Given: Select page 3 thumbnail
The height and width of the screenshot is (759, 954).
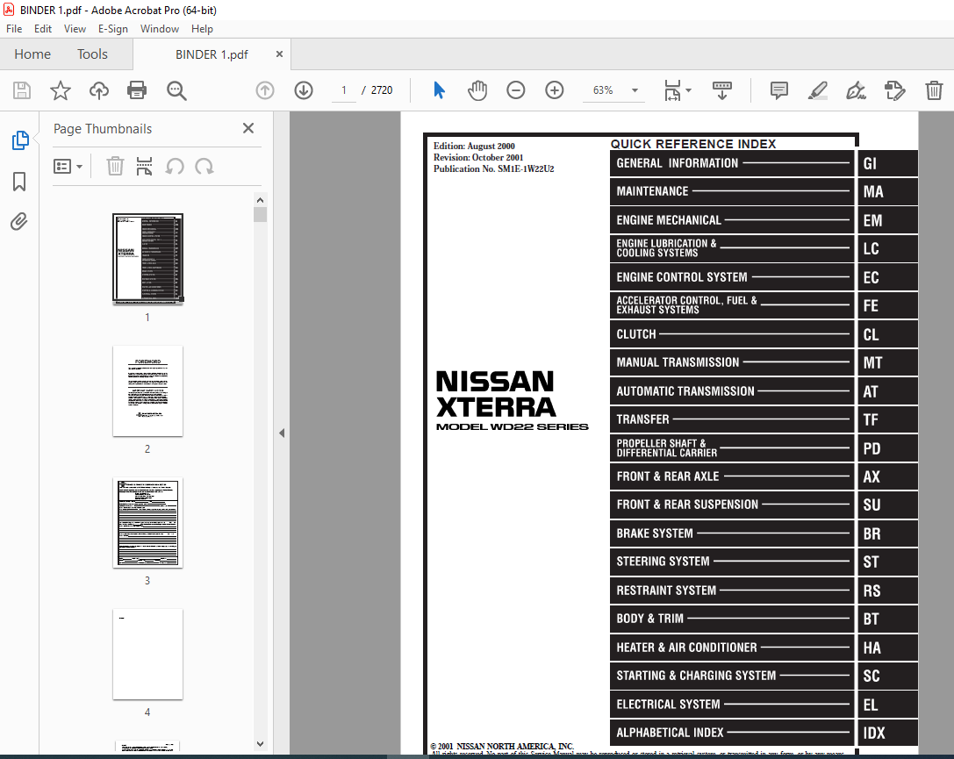Looking at the screenshot, I should [x=147, y=523].
